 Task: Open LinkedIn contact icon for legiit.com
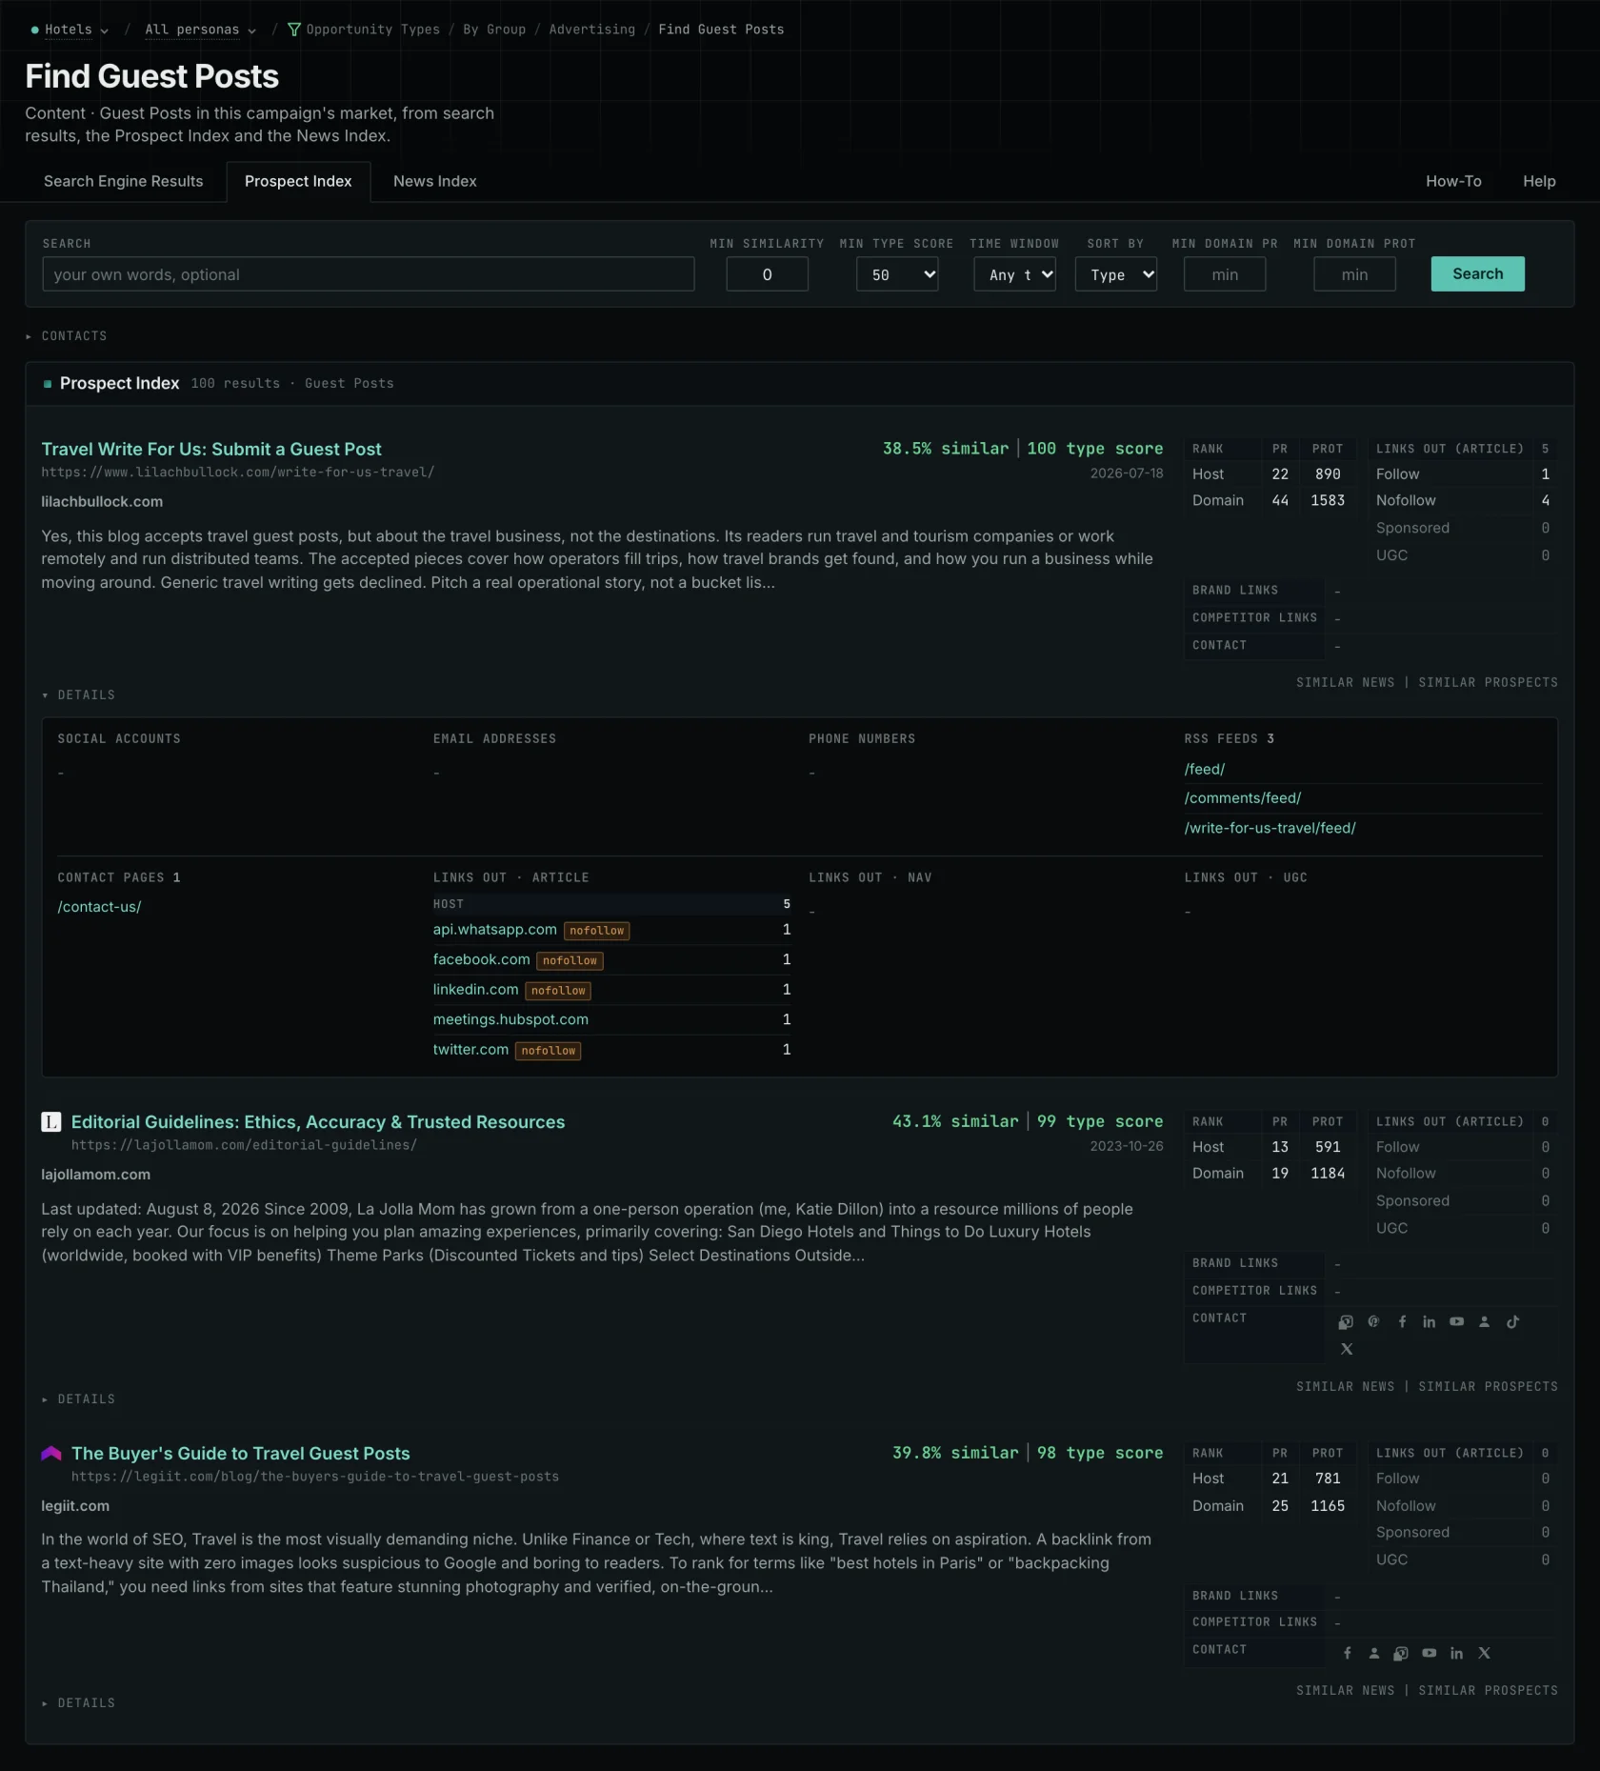(x=1456, y=1653)
